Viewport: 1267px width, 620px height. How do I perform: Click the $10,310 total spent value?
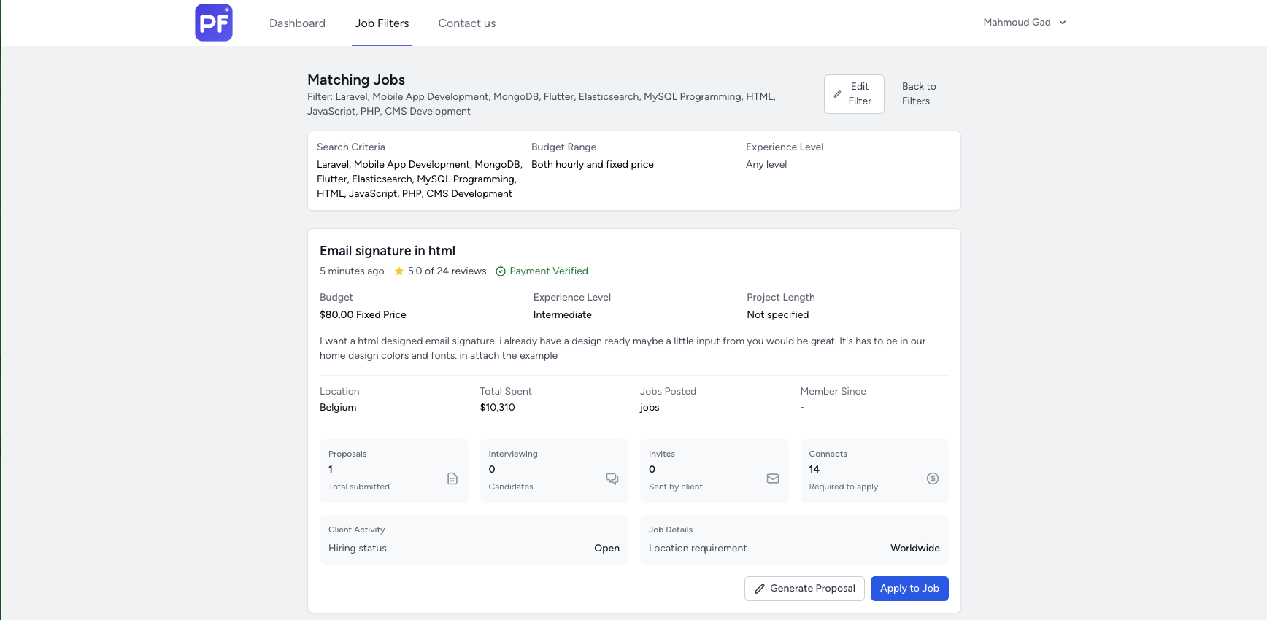[498, 408]
